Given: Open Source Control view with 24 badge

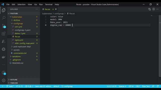Looking at the screenshot, I should [x=4, y=26].
